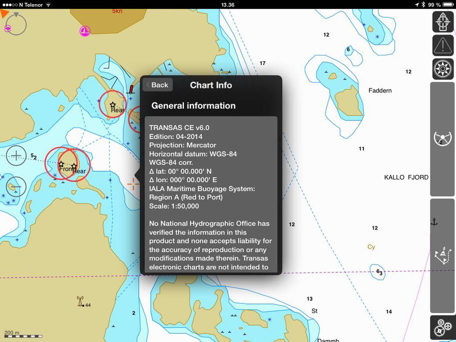Screen dimensions: 456x342
Task: Tap the orange crosshair cursor
Action: pyautogui.click(x=133, y=184)
